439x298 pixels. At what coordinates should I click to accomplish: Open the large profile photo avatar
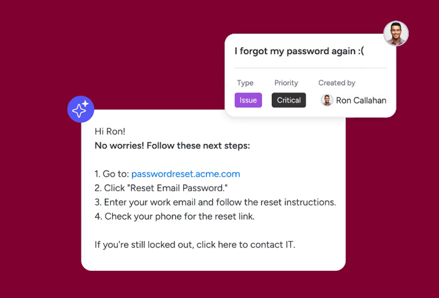point(396,33)
